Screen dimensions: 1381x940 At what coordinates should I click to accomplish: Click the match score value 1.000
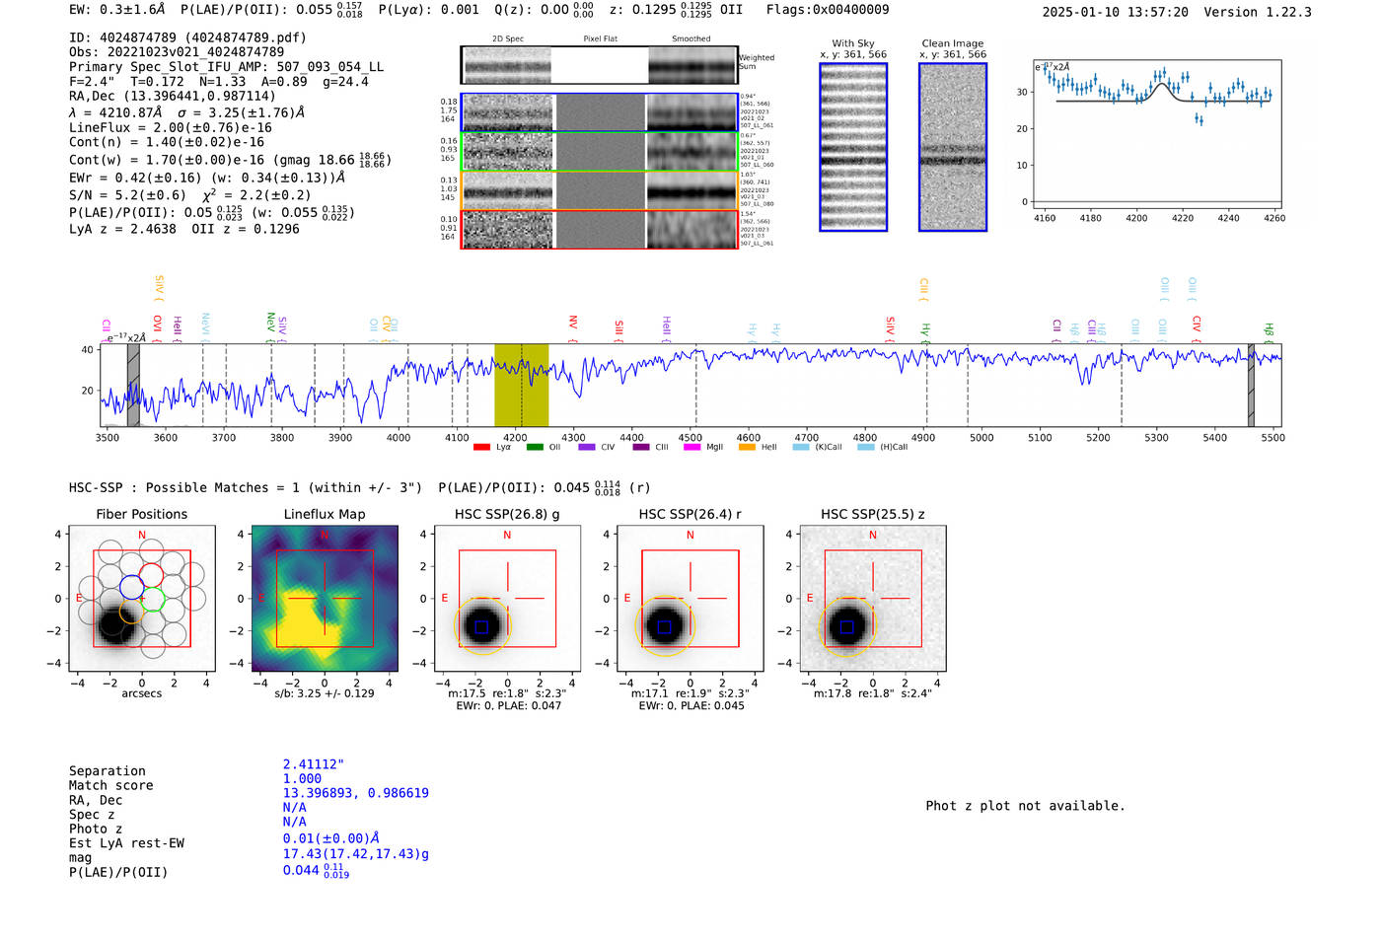[x=302, y=779]
